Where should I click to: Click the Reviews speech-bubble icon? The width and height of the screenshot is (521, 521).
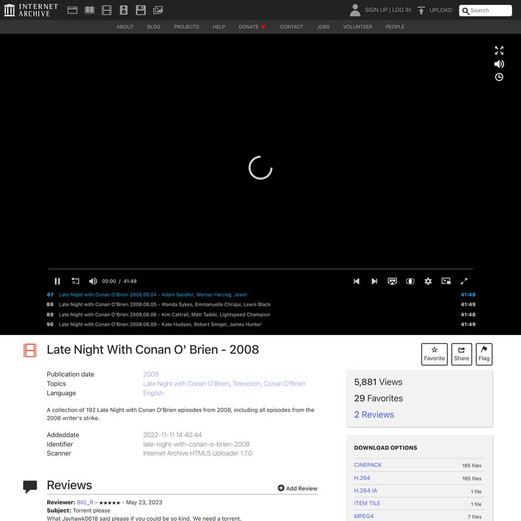30,487
